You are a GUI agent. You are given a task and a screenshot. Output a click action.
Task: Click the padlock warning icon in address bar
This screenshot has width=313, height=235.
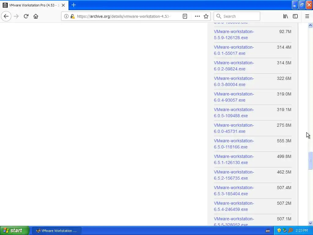click(72, 16)
